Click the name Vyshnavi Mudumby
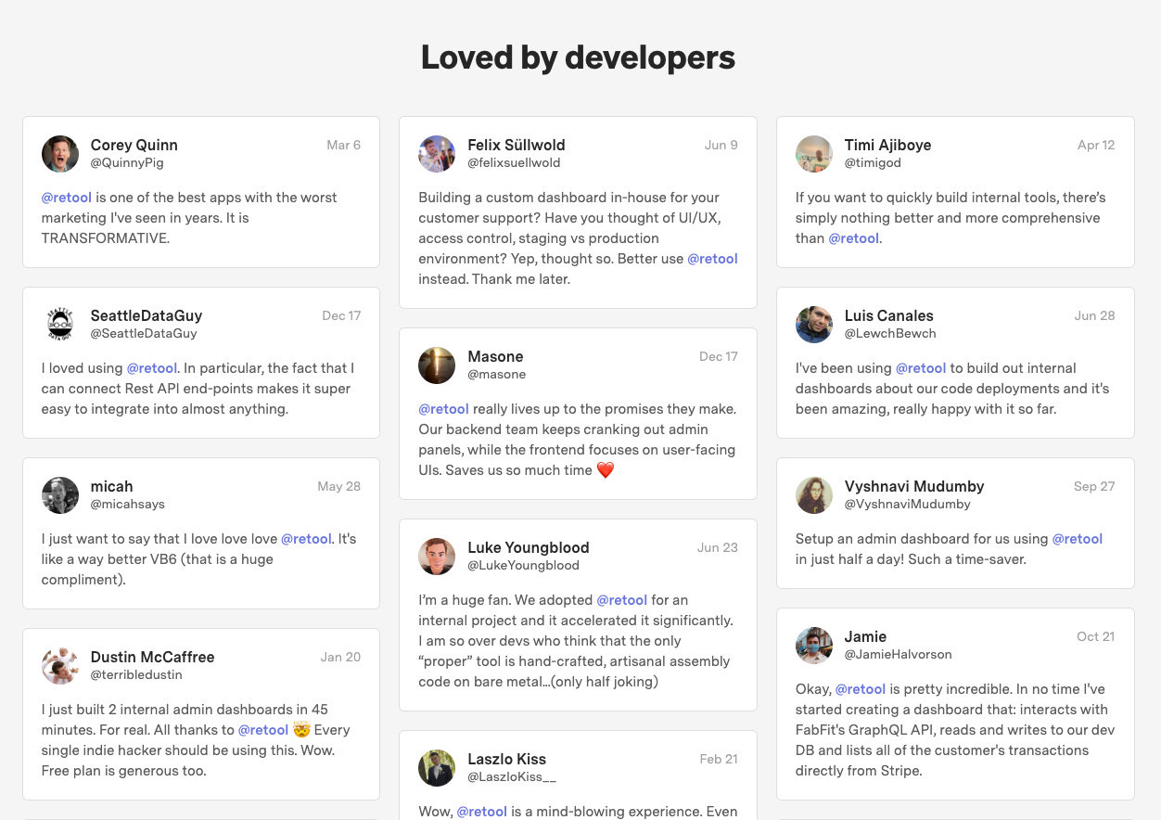This screenshot has width=1161, height=820. pos(914,486)
